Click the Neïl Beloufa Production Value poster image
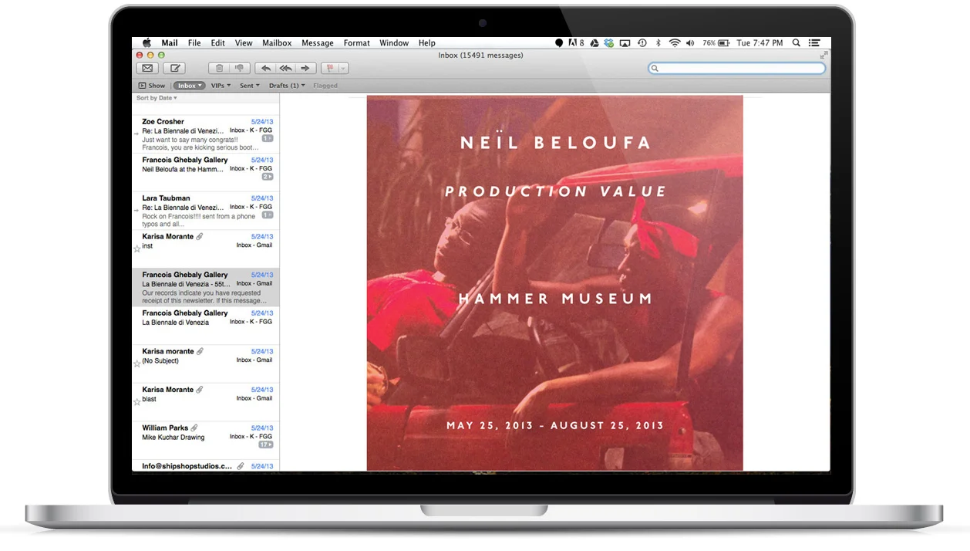 pyautogui.click(x=555, y=283)
